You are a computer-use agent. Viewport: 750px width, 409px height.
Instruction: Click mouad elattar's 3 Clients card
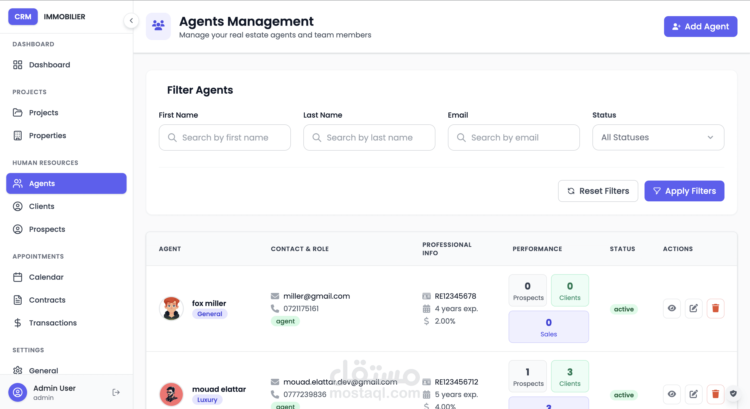(x=570, y=376)
